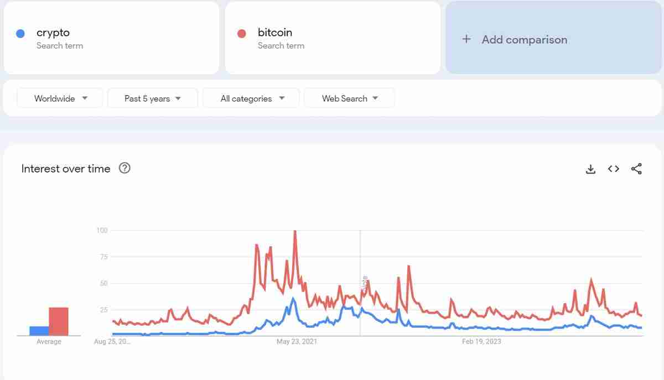This screenshot has width=664, height=380.
Task: Open the Worldwide region dropdown
Action: pyautogui.click(x=60, y=98)
